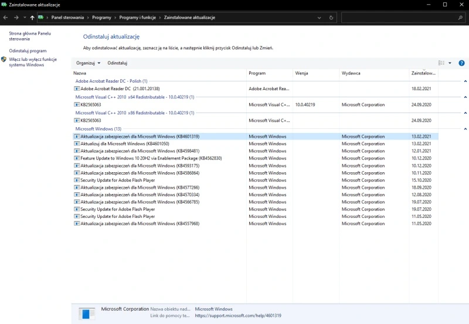The image size is (469, 324).
Task: Open the view options dropdown arrow
Action: coord(450,63)
